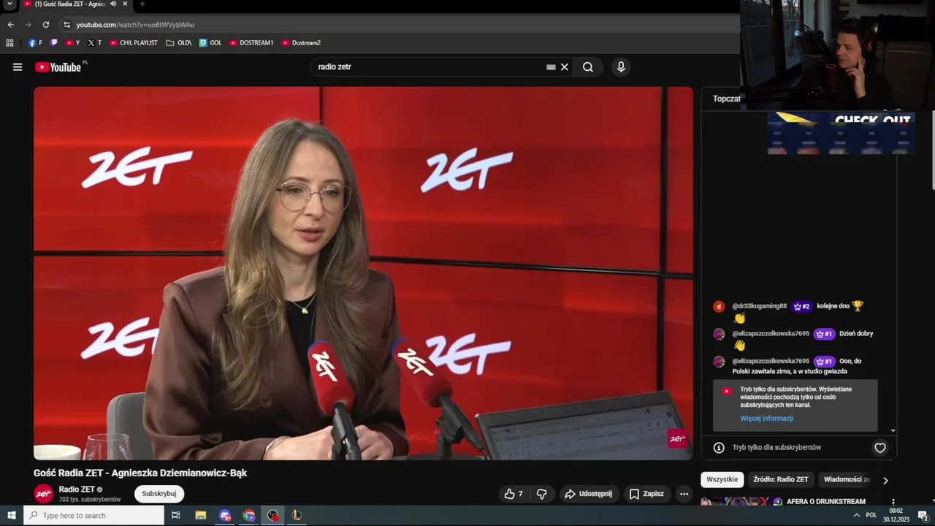Open the AFERA O DRUNKSTREAM video thumbnail
This screenshot has width=935, height=526.
point(741,502)
